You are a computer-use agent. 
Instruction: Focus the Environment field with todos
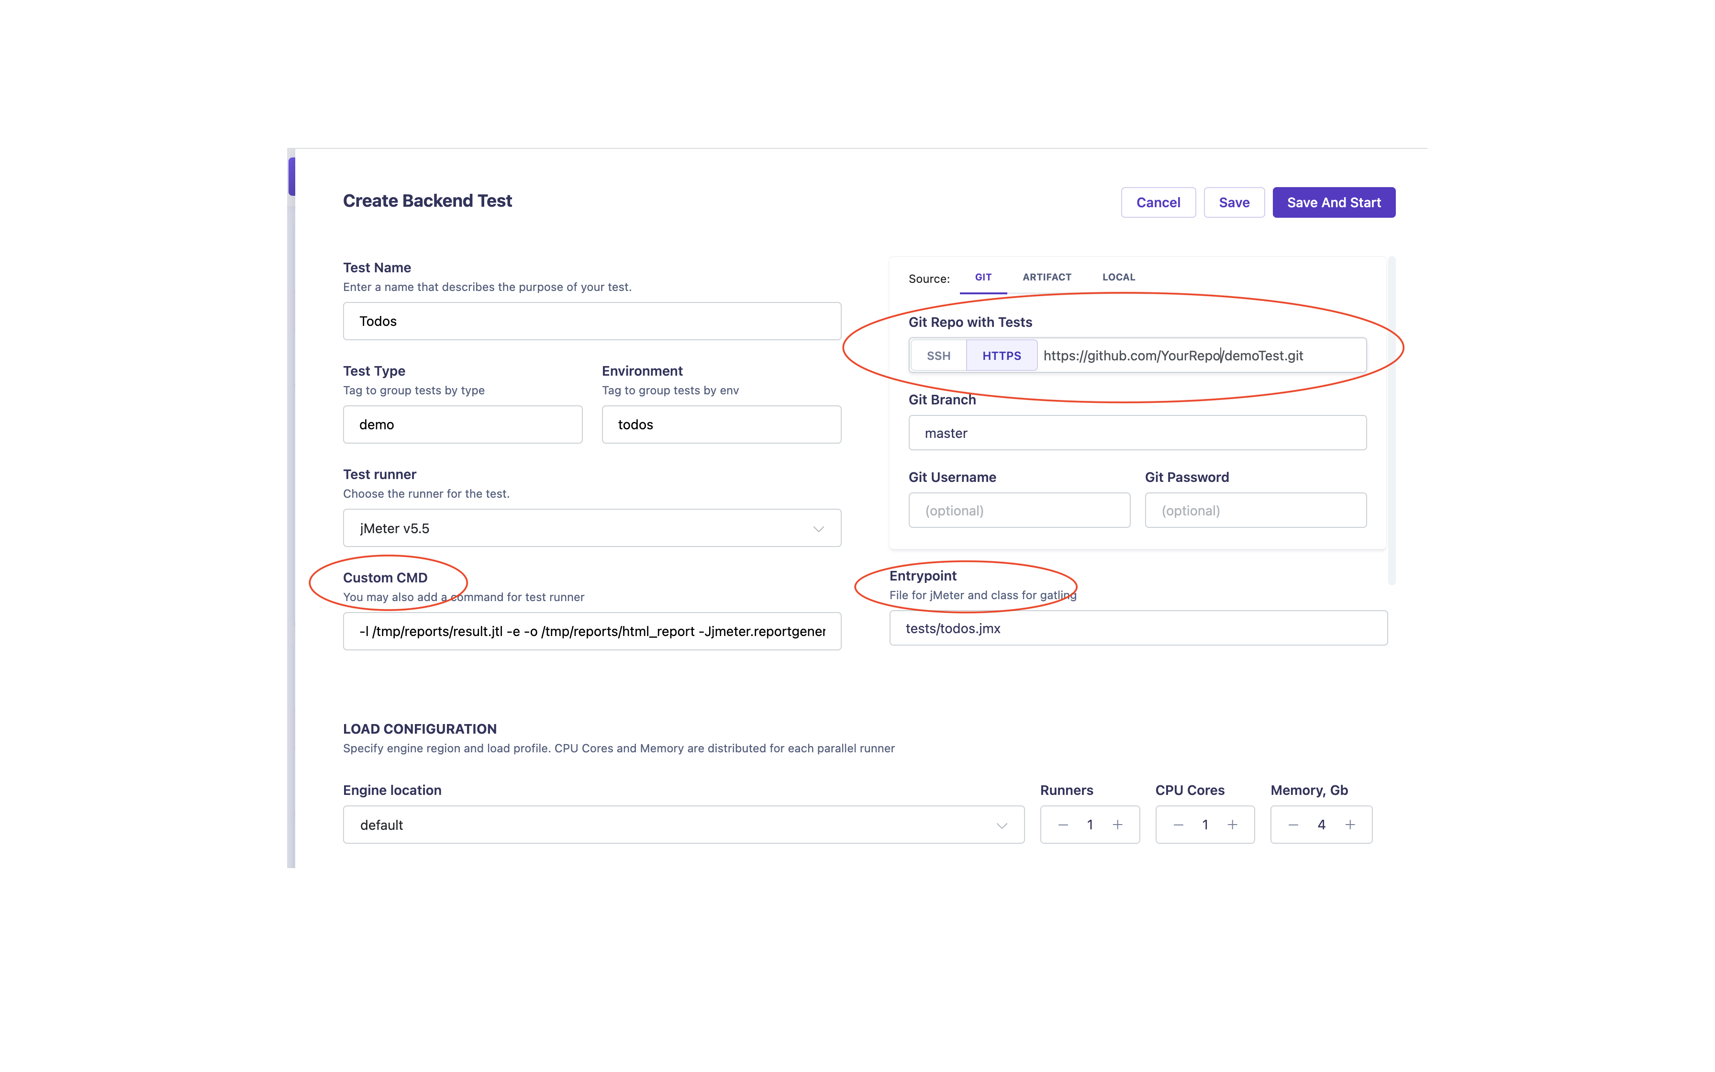click(722, 424)
